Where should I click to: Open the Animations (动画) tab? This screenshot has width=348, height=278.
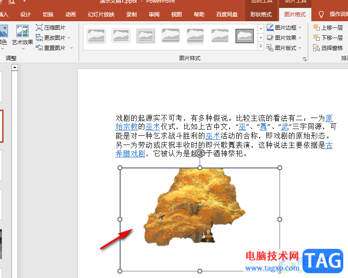[71, 15]
